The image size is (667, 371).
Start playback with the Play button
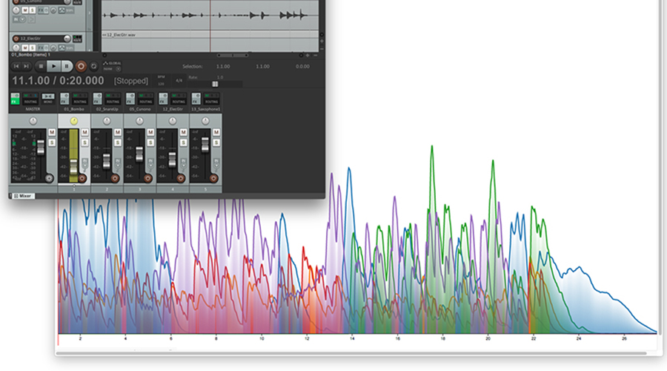pos(53,66)
